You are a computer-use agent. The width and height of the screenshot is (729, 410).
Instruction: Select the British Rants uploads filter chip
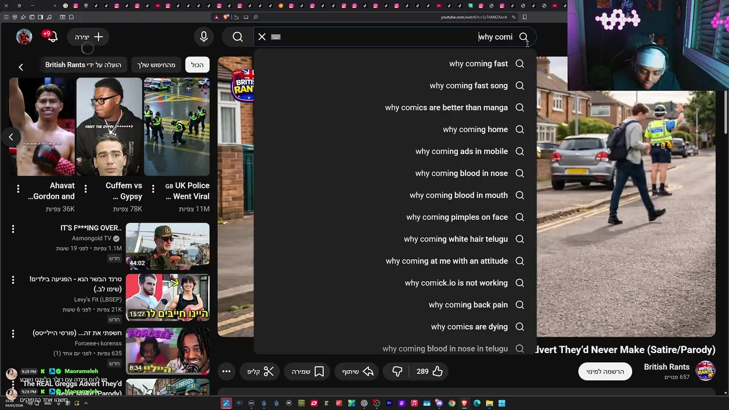pyautogui.click(x=83, y=65)
